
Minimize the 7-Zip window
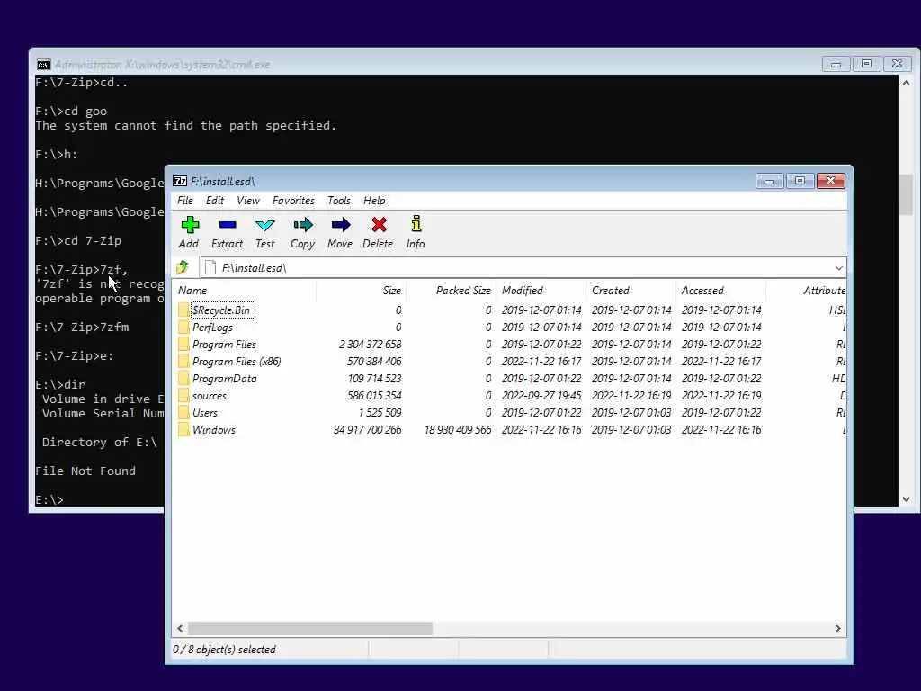770,181
